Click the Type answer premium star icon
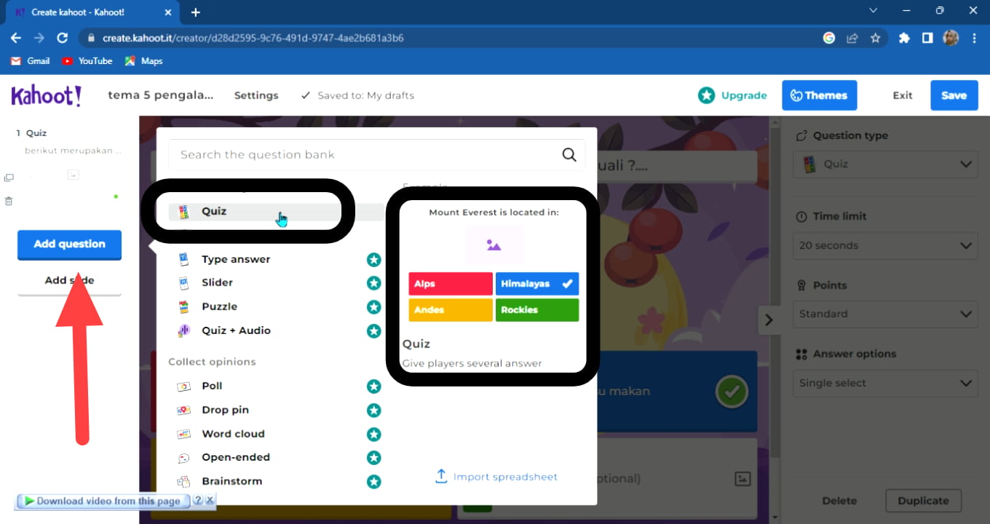Screen dimensions: 990x524 [x=374, y=259]
